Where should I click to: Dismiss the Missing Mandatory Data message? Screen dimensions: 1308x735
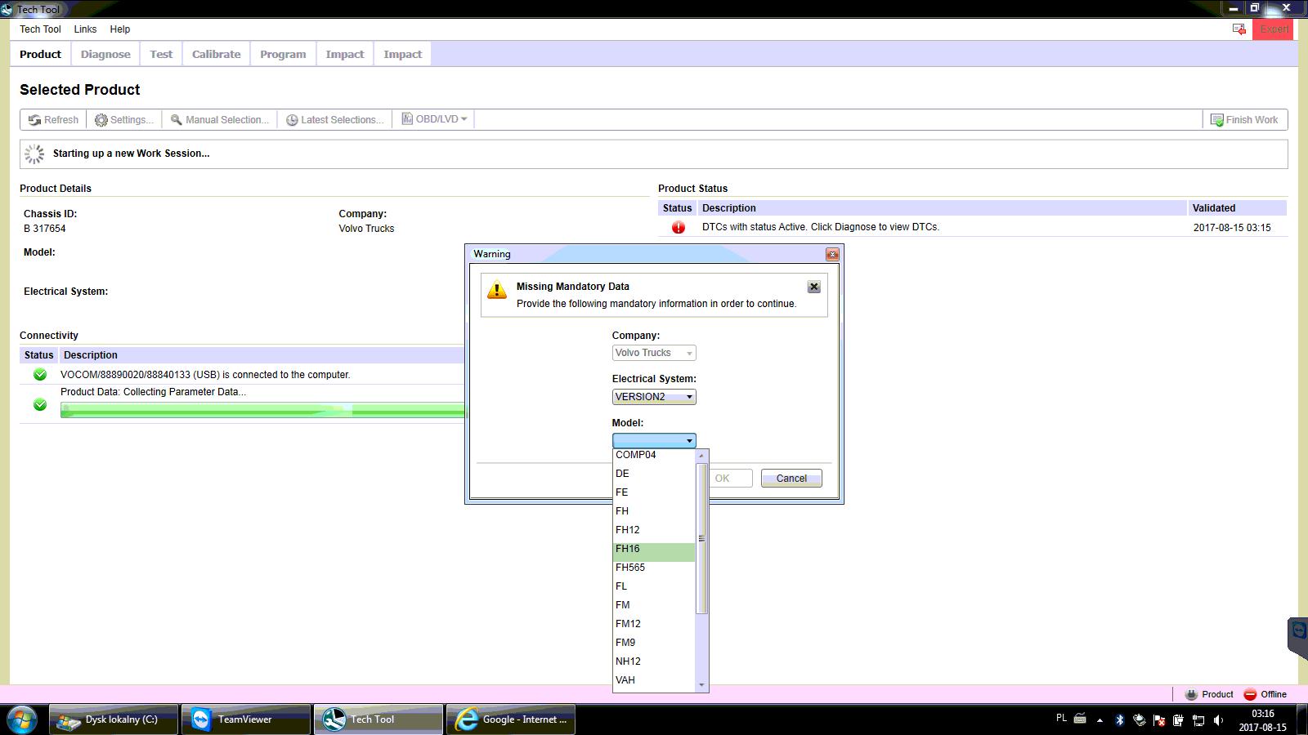(x=813, y=287)
